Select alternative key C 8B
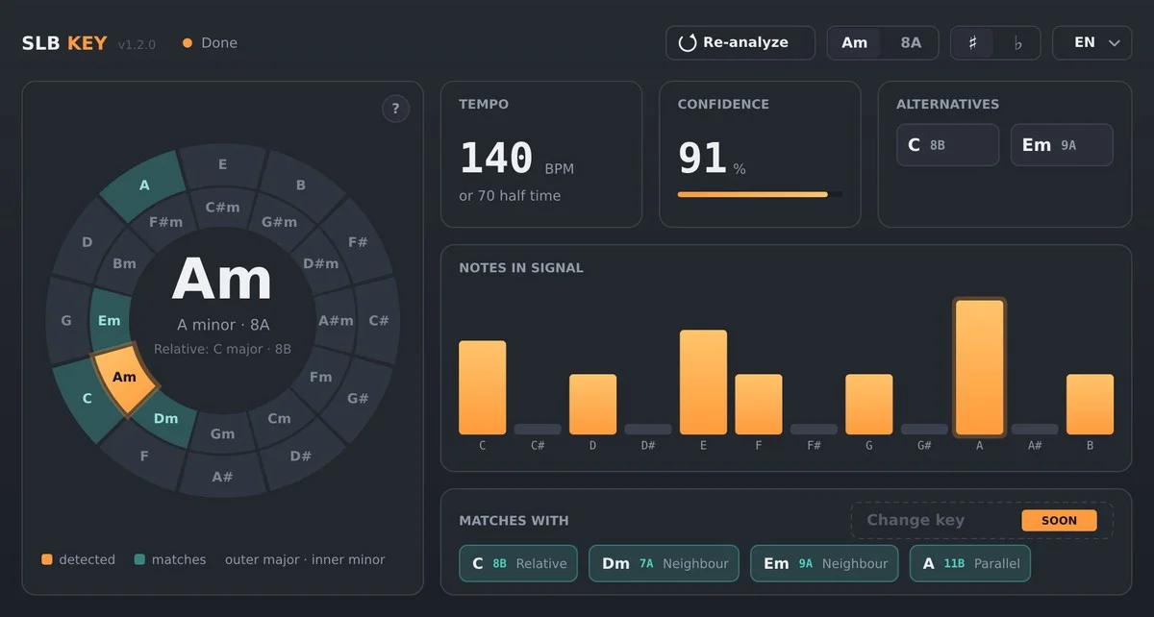This screenshot has width=1154, height=617. 947,145
